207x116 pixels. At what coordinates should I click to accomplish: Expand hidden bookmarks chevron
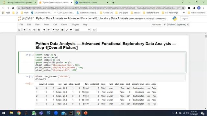(x=184, y=13)
